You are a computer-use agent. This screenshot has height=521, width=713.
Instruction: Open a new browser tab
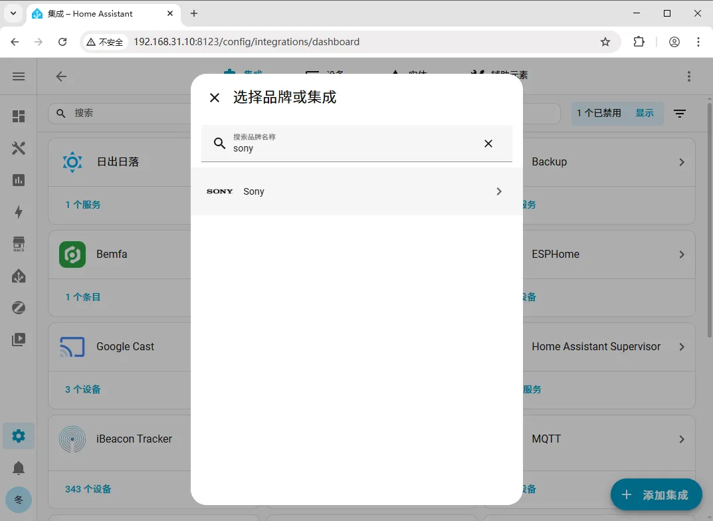(x=194, y=14)
